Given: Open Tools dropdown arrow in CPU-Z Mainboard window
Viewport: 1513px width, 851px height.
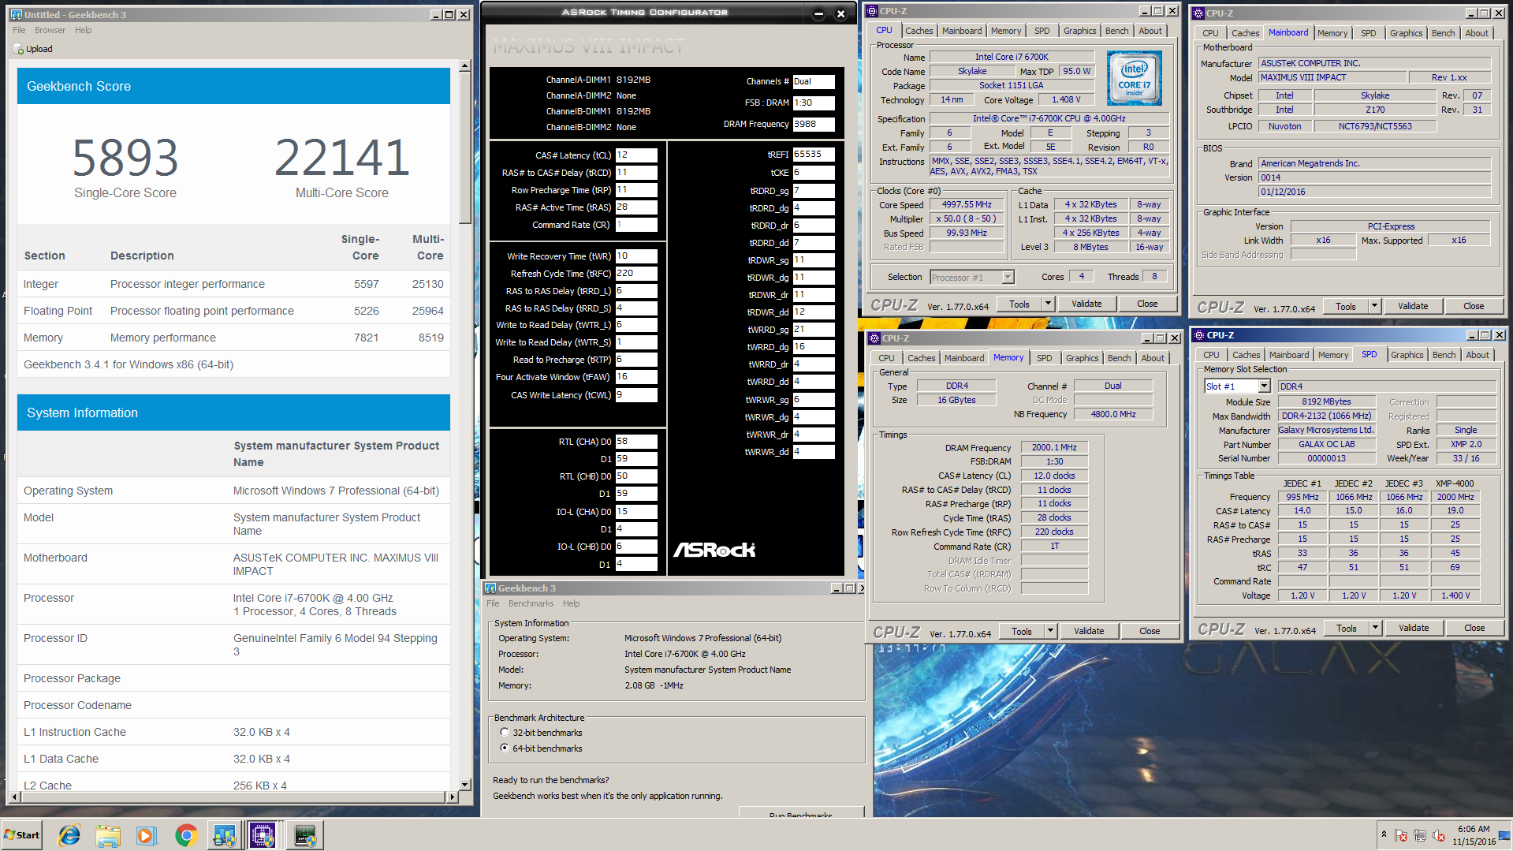Looking at the screenshot, I should point(1374,306).
